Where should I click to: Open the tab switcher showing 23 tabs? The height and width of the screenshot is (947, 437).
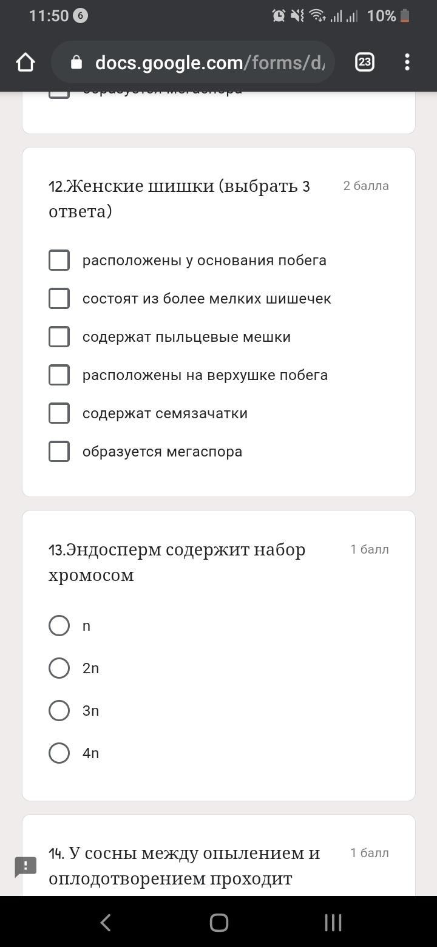[x=364, y=62]
